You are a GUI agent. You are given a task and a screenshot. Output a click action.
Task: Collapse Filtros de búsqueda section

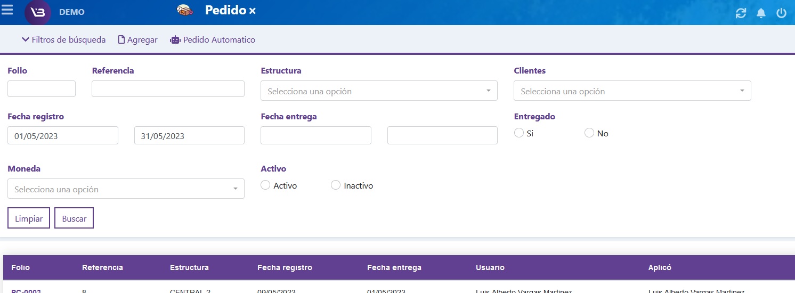point(63,40)
